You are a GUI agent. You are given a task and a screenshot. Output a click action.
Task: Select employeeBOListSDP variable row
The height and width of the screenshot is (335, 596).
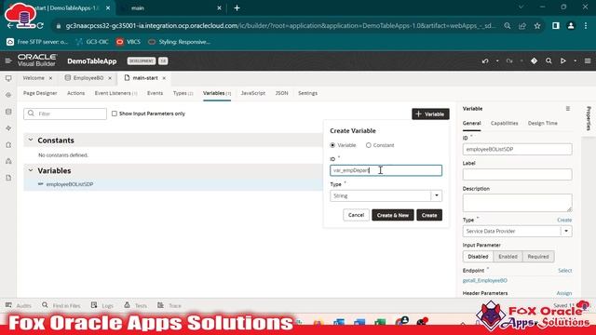(x=173, y=184)
